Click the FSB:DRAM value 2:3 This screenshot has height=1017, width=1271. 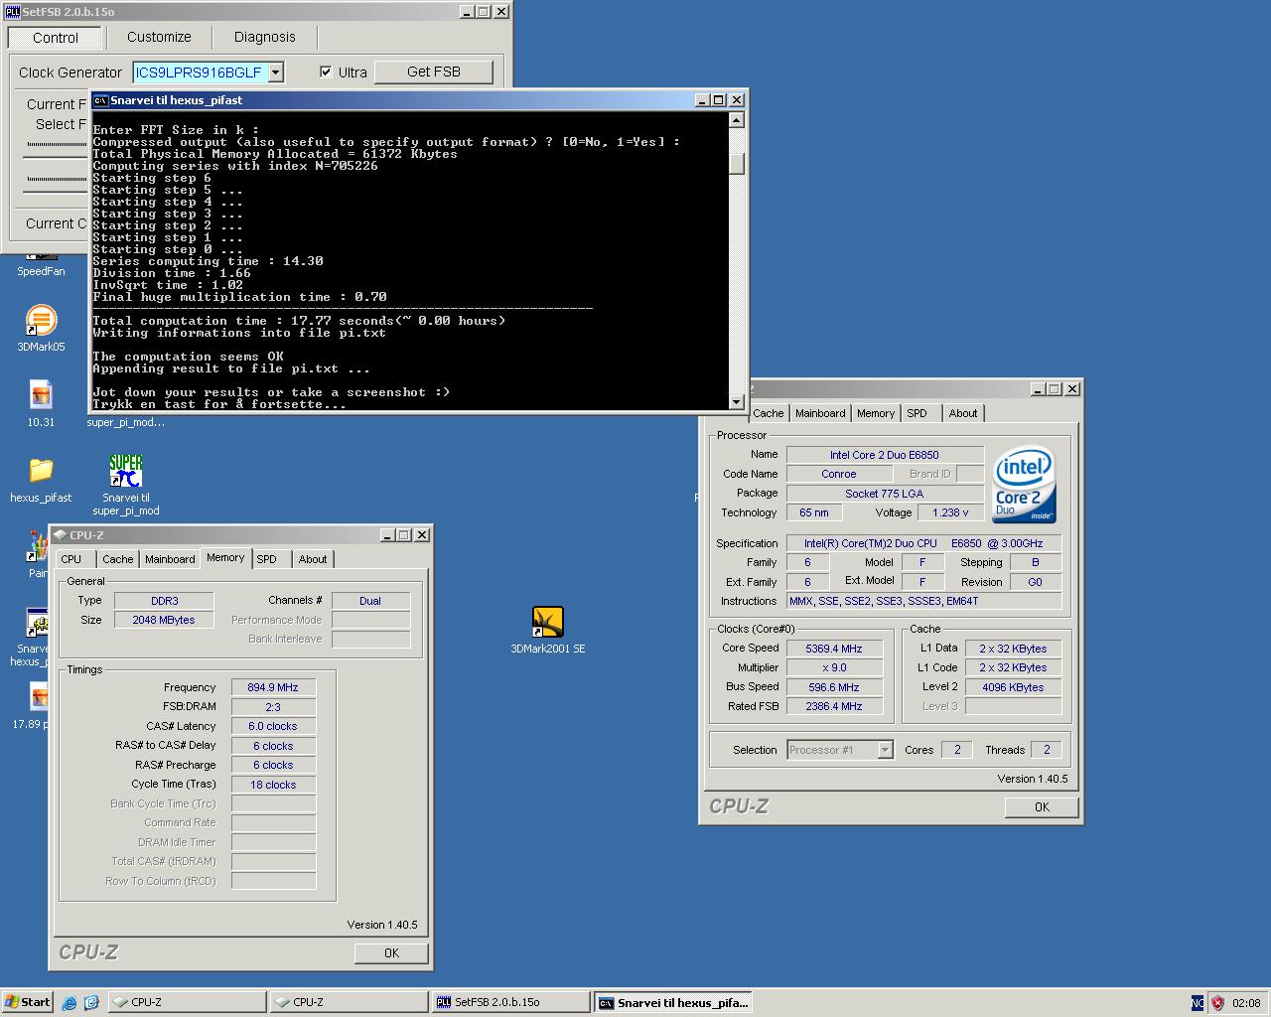[273, 707]
